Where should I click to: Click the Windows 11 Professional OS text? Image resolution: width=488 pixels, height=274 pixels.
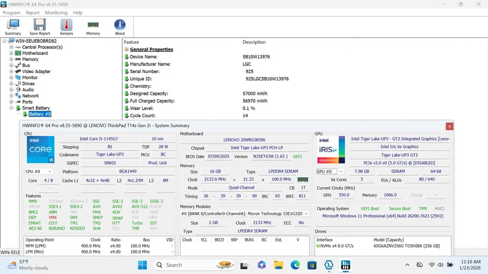click(383, 216)
